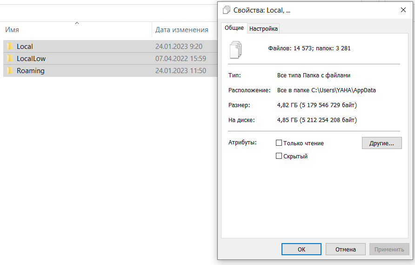Click the LocalLow folder name
Viewport: 415px width, 265px height.
pos(31,59)
